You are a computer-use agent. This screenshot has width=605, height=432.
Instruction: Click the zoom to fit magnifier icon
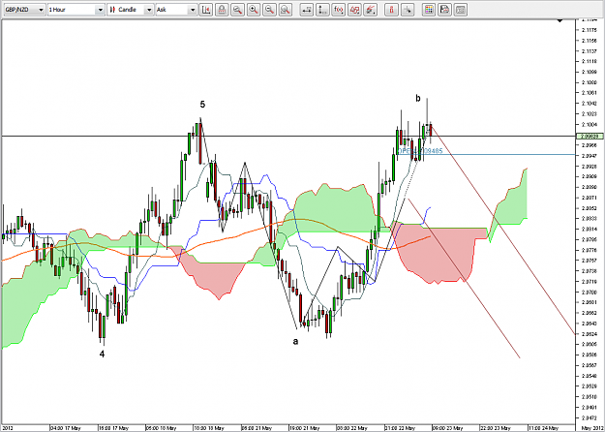coord(286,10)
